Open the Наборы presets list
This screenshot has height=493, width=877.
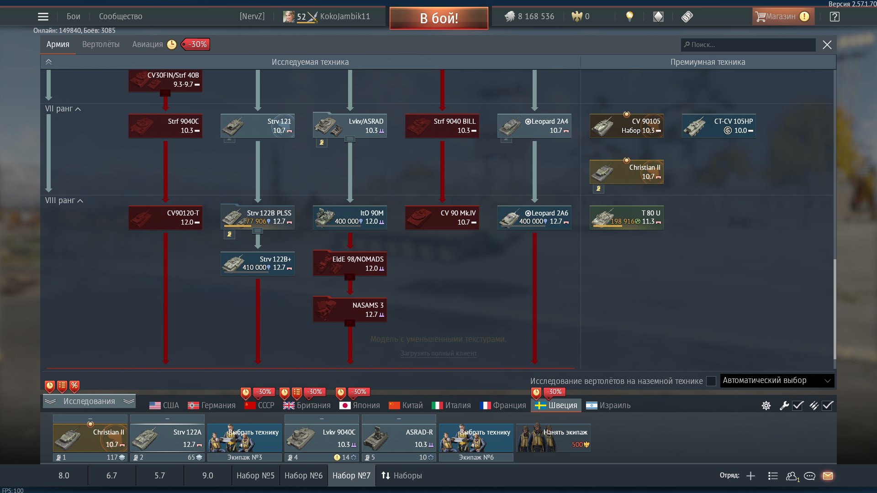(x=402, y=476)
